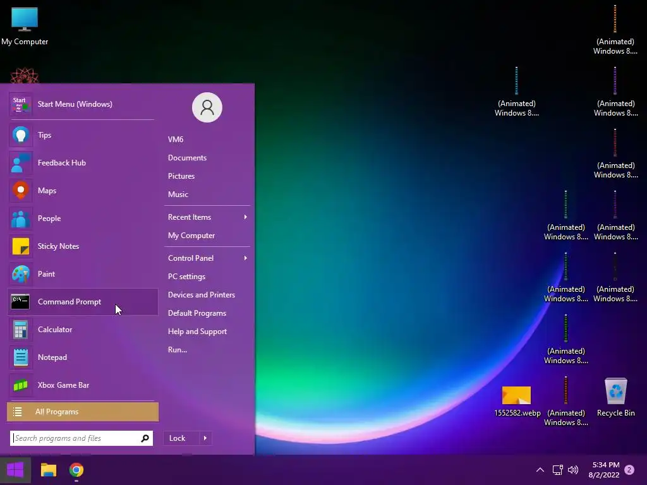Click the red spiral desktop icon behind menu
Image resolution: width=647 pixels, height=485 pixels.
click(x=25, y=76)
